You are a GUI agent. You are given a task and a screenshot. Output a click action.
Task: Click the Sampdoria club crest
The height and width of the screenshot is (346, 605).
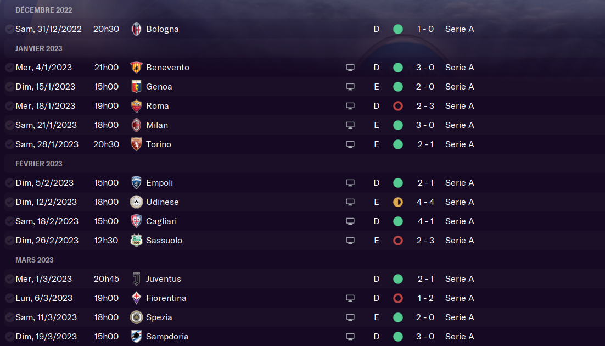136,336
